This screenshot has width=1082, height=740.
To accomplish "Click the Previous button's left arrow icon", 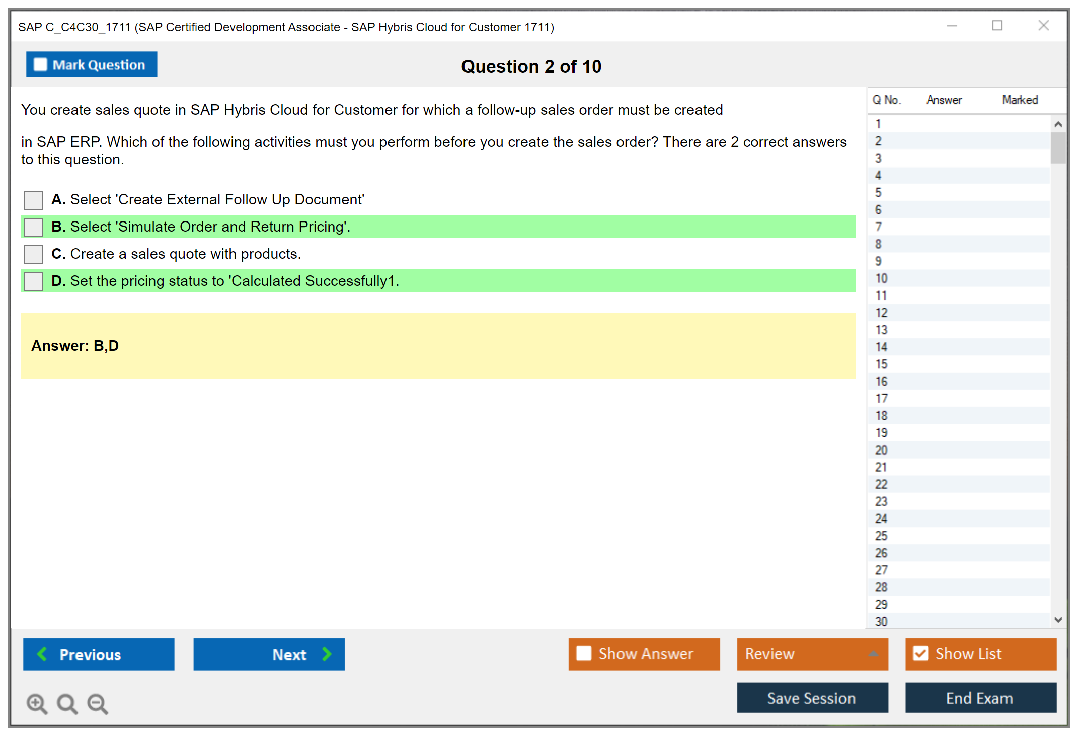I will [42, 654].
